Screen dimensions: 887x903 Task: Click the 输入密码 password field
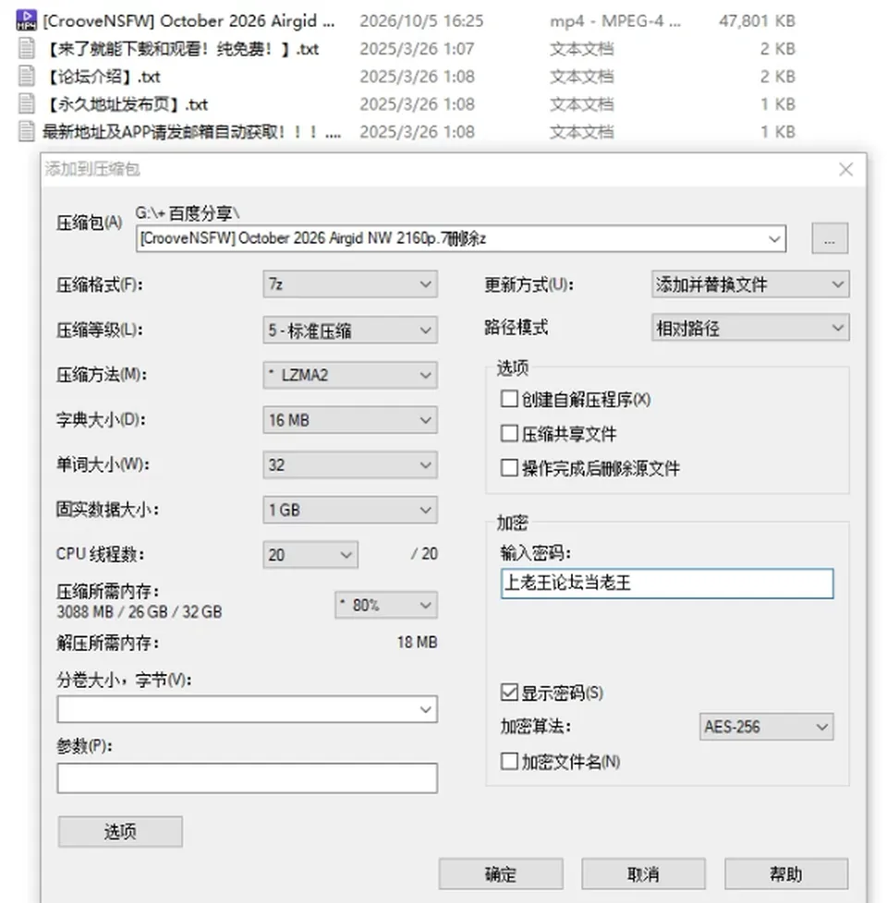click(667, 584)
